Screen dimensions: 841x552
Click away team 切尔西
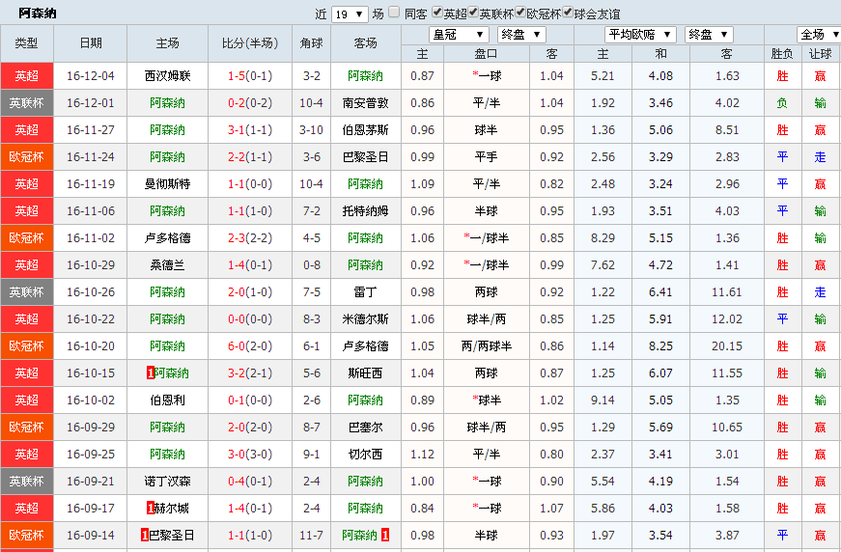click(366, 455)
